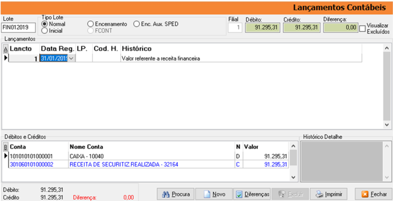Click the Novo button
The height and width of the screenshot is (201, 393).
pos(214,194)
